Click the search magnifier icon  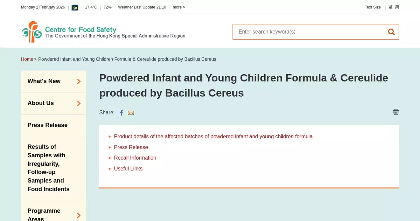pyautogui.click(x=391, y=32)
